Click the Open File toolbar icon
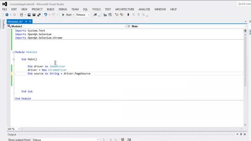Viewport: 251px width, 141px height. coord(29,15)
